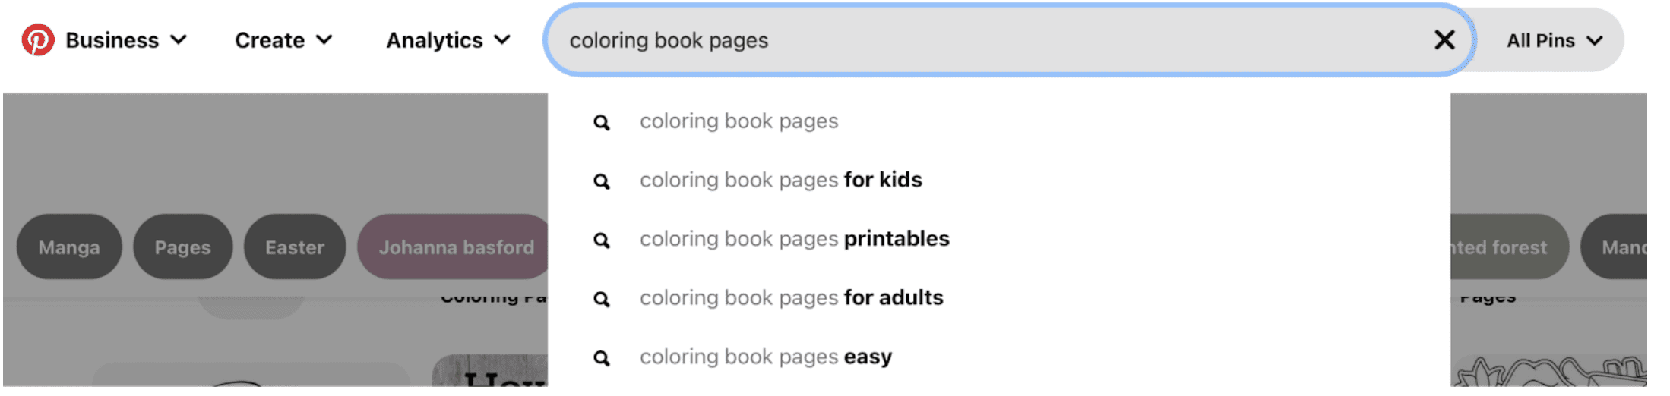Click magnifier icon beside 'for adults' suggestion
Screen dimensions: 1670x396
pos(602,299)
